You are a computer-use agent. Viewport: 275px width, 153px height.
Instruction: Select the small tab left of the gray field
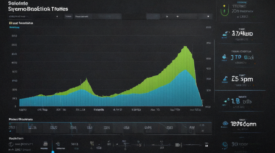click(x=68, y=17)
